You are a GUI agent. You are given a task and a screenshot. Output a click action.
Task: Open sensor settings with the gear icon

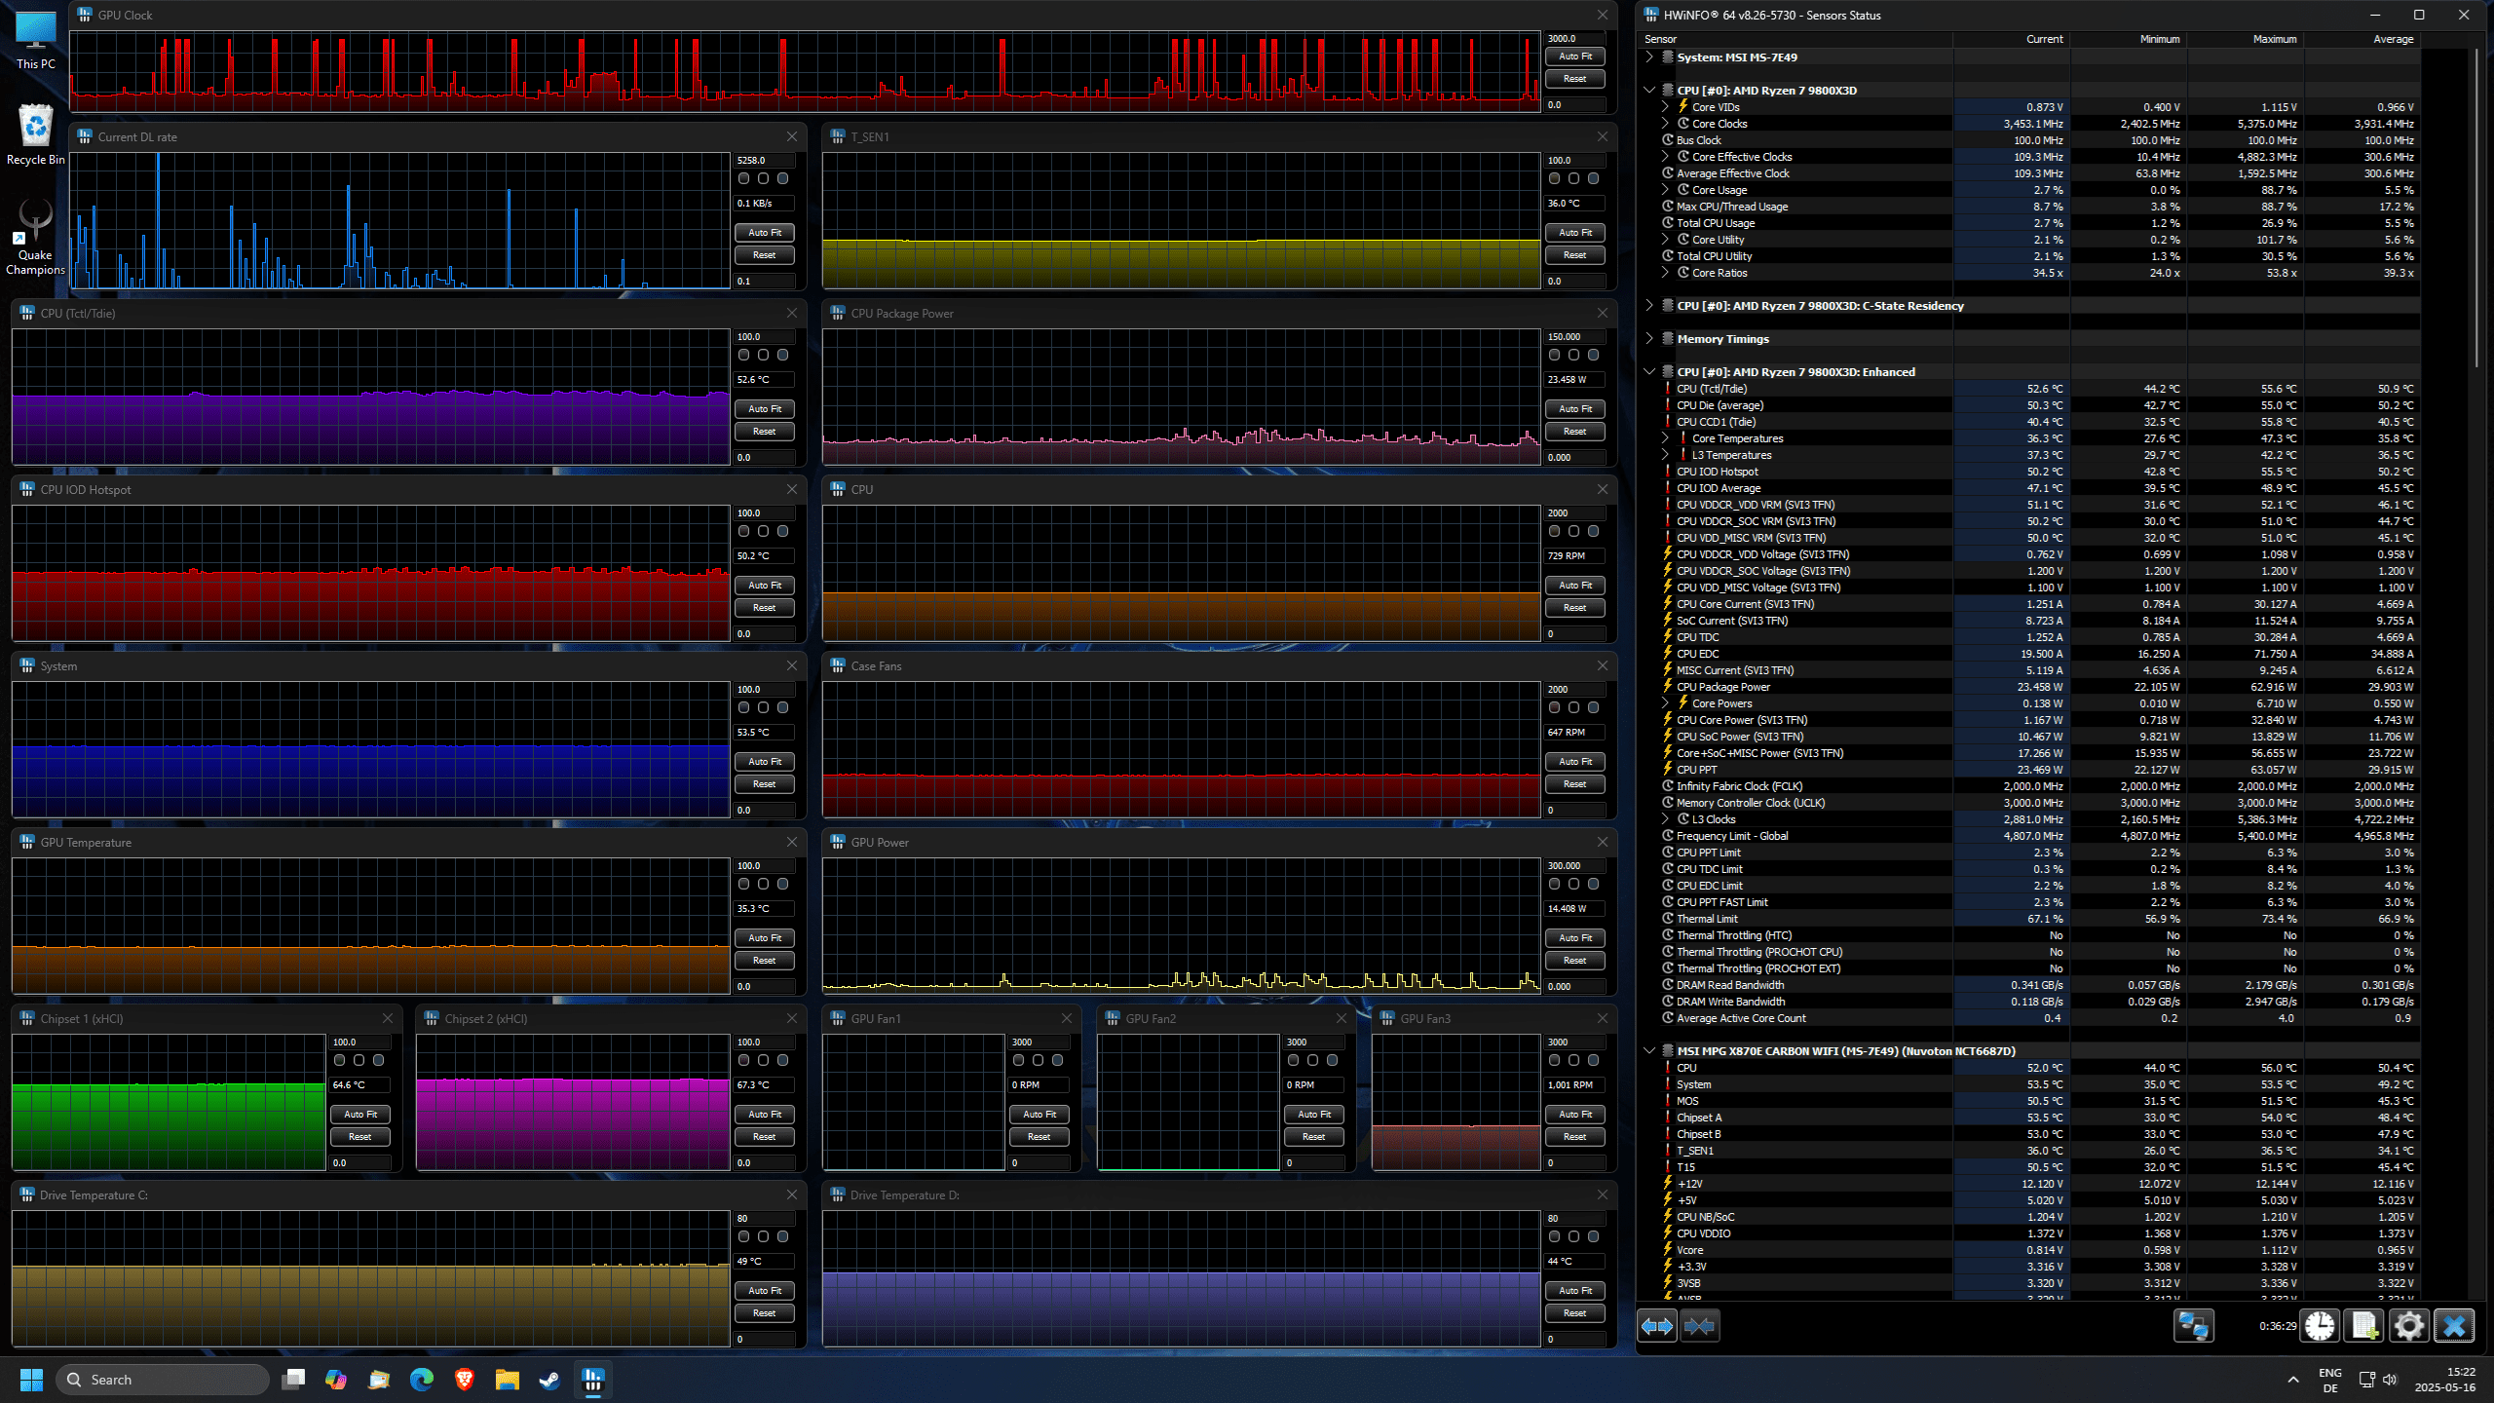(x=2409, y=1326)
